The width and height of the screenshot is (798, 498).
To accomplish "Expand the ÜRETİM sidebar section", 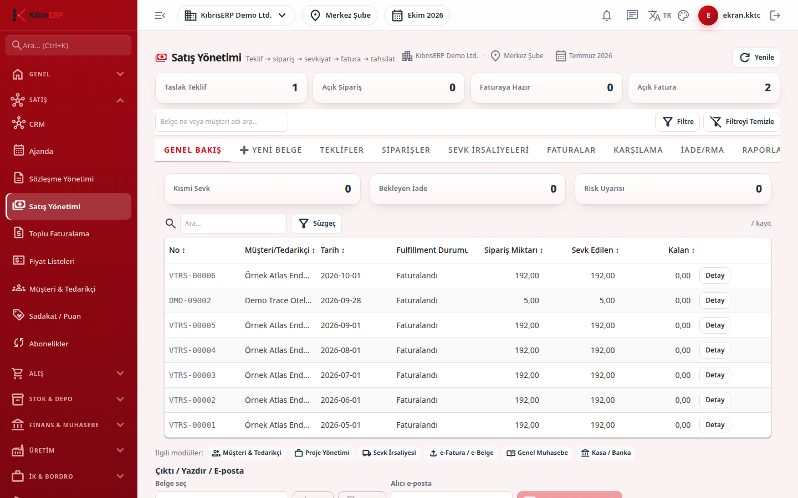I will [x=69, y=450].
